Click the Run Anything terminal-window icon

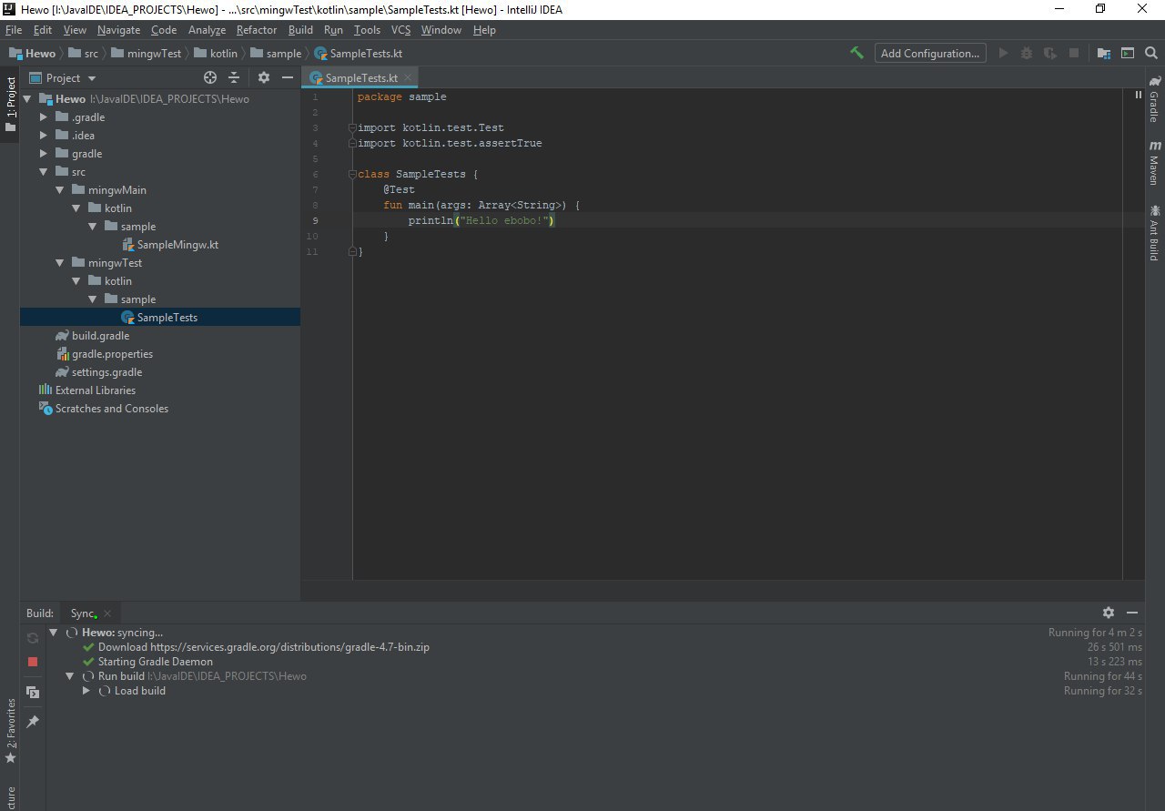1127,53
